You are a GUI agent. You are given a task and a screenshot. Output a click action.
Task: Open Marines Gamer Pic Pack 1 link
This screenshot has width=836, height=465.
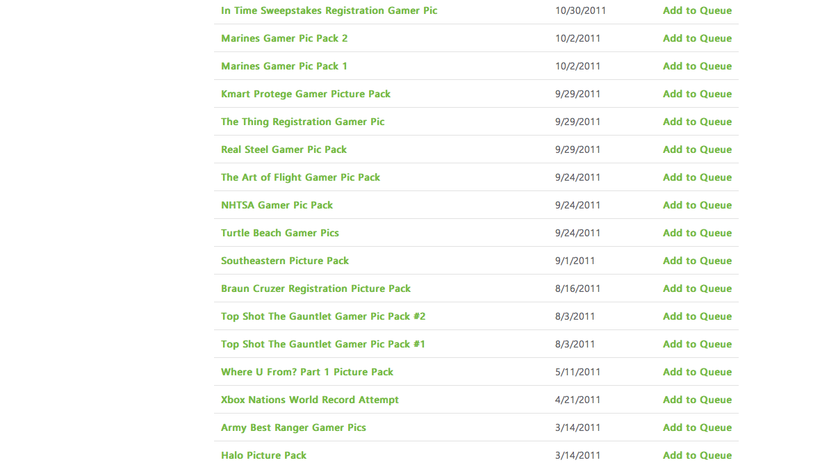284,66
